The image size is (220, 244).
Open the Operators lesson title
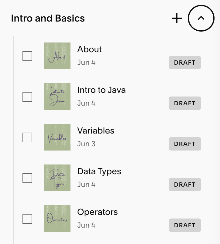98,212
